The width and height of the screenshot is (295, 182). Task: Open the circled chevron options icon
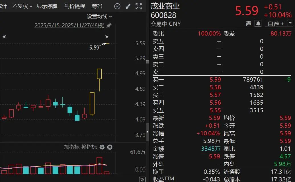pos(117,6)
